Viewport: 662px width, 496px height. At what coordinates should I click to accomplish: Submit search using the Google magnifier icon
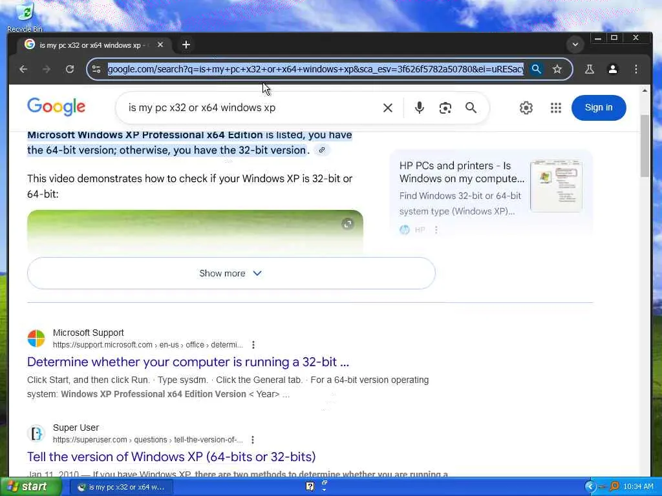click(x=471, y=108)
